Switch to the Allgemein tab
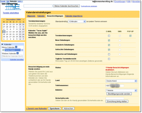 coord(31,16)
